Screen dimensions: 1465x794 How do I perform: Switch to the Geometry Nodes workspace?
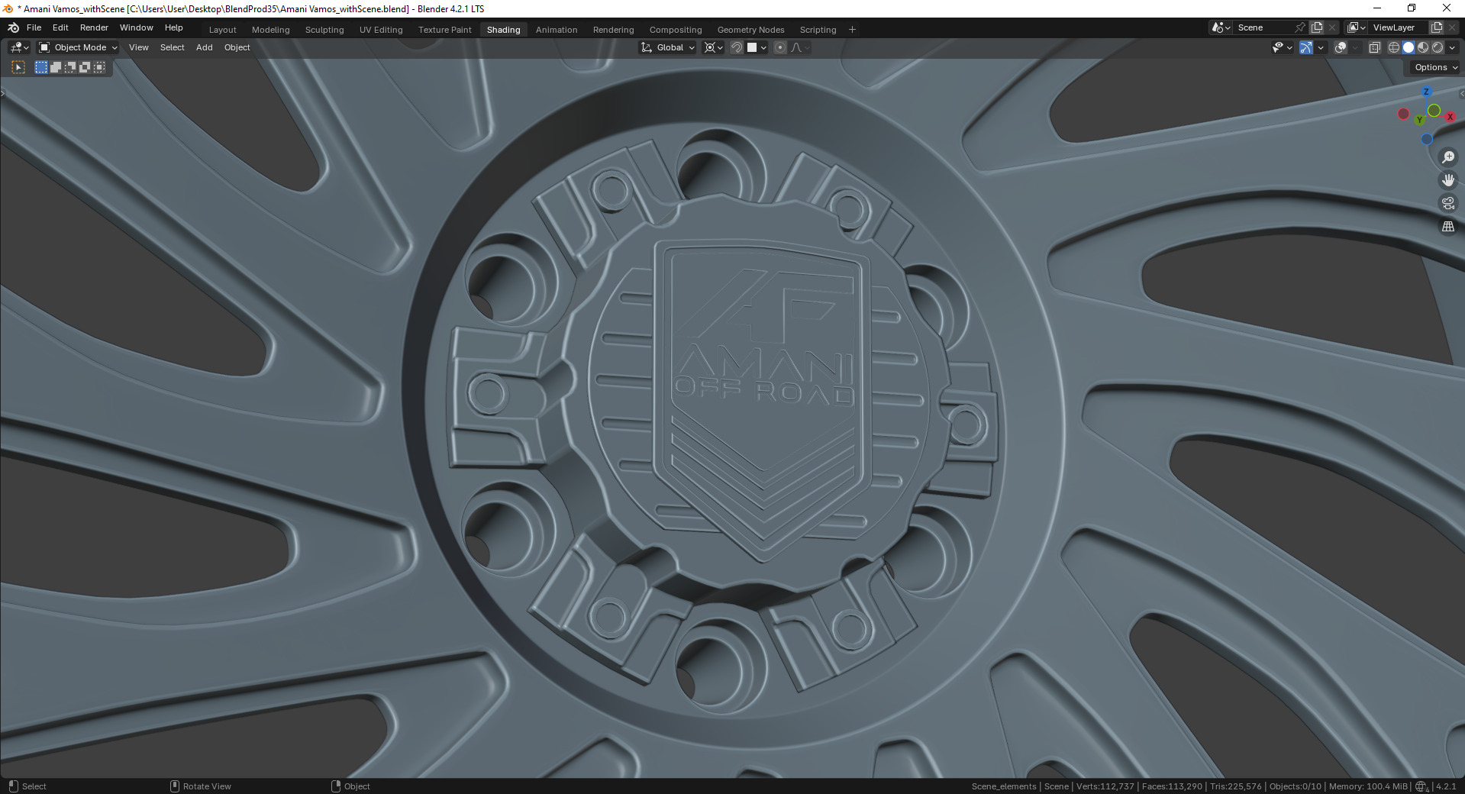point(750,30)
